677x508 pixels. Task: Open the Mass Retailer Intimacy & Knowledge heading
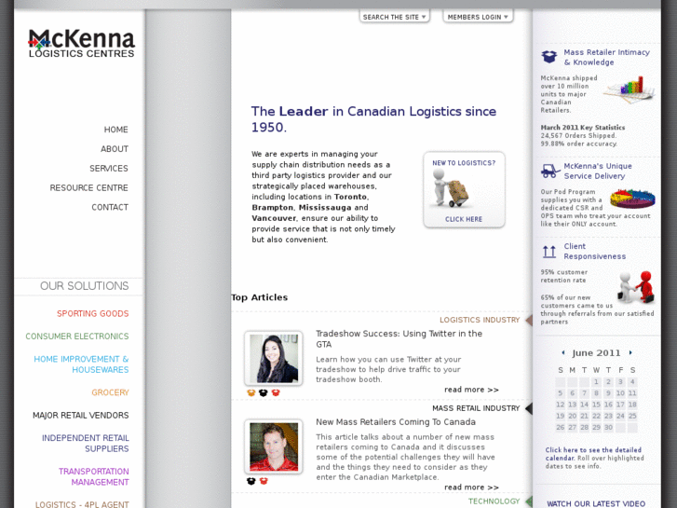[x=606, y=57]
